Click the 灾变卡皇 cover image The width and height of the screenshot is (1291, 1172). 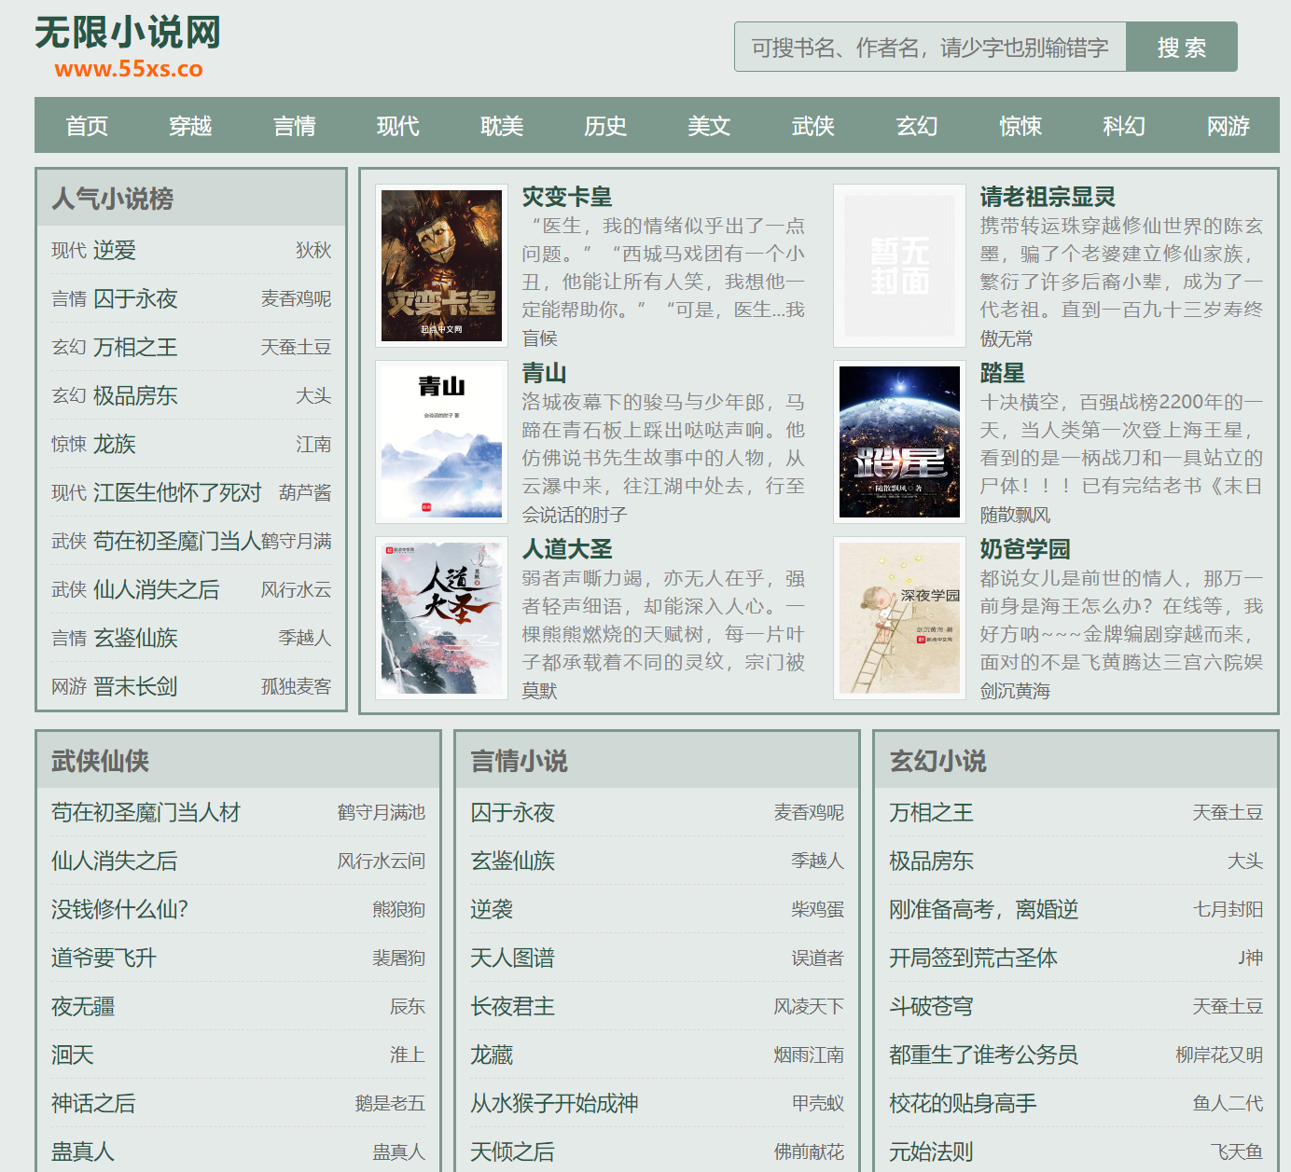[x=440, y=264]
